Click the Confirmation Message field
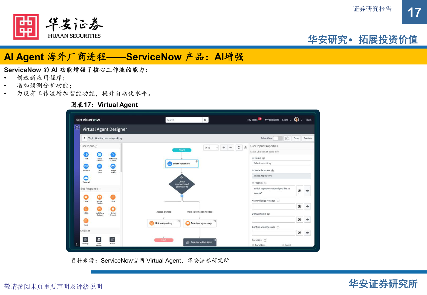Screen dimensions: 427x295 tap(273, 233)
